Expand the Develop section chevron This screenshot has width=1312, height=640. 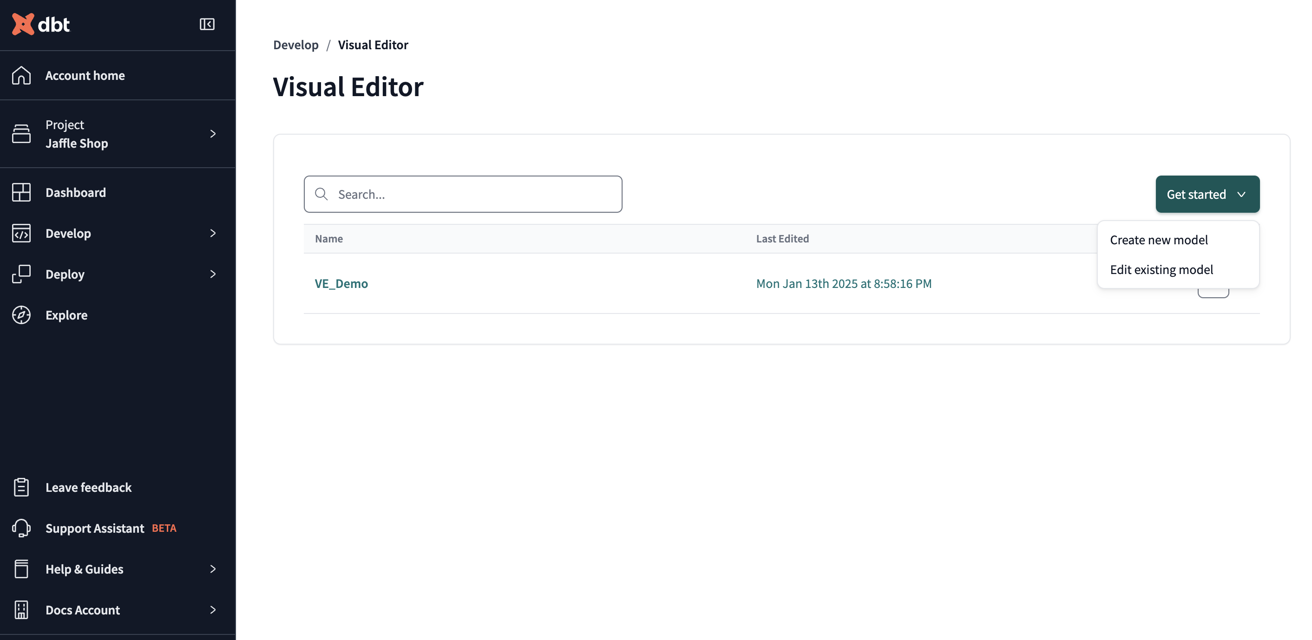pyautogui.click(x=212, y=234)
